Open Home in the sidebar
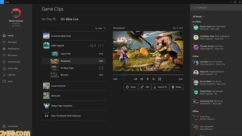Screen dimensions: 242x136 pyautogui.click(x=8, y=36)
